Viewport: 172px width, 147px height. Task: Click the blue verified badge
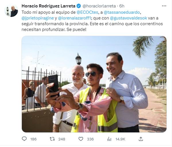pyautogui.click(x=79, y=6)
